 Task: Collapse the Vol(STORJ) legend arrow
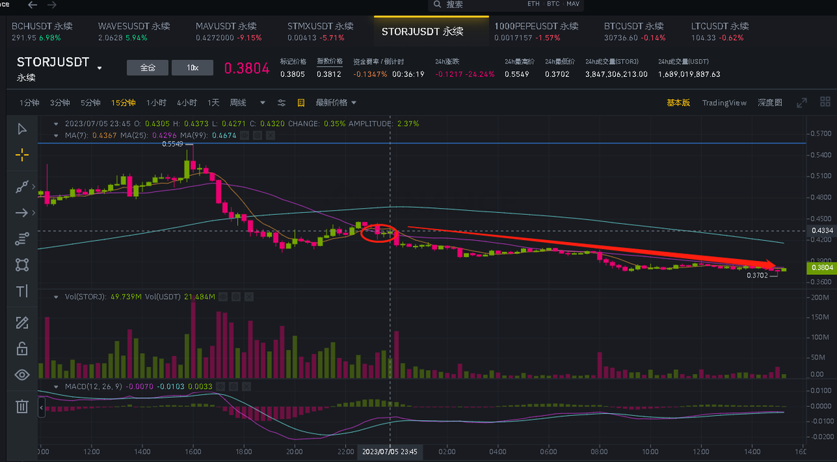point(57,297)
